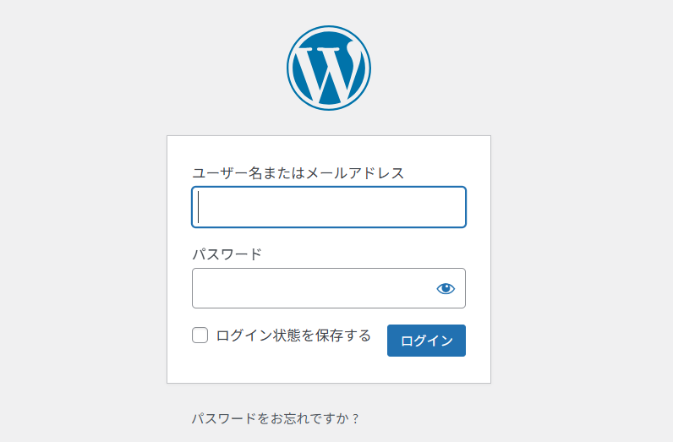Focus the パスワード input field
Viewport: 673px width, 442px height.
[x=329, y=288]
